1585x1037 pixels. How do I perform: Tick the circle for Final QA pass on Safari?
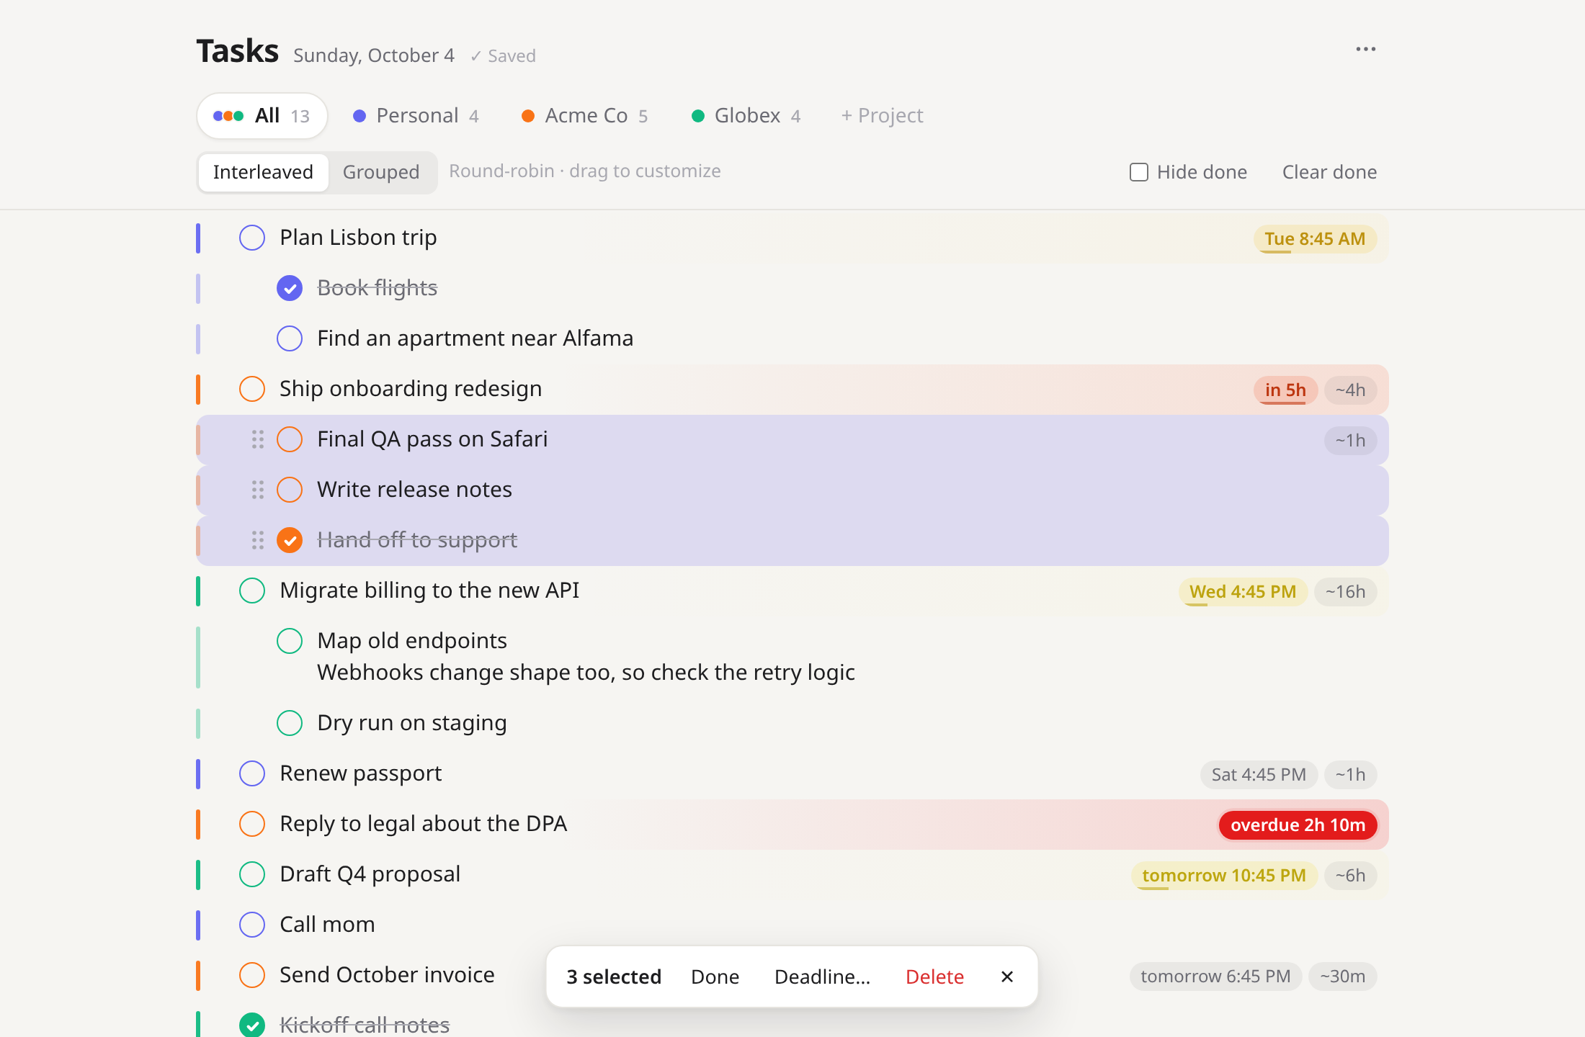(290, 439)
